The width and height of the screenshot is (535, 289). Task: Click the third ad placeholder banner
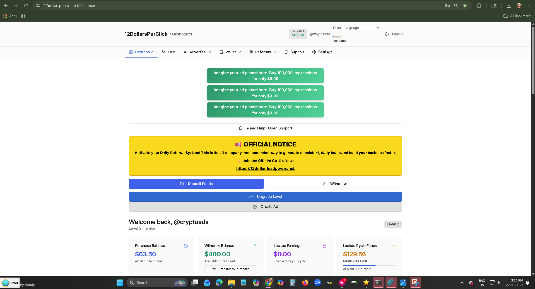coord(265,110)
